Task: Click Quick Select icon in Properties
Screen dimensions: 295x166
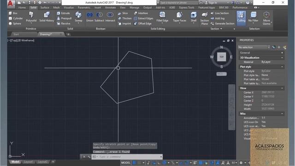Action: (x=284, y=47)
